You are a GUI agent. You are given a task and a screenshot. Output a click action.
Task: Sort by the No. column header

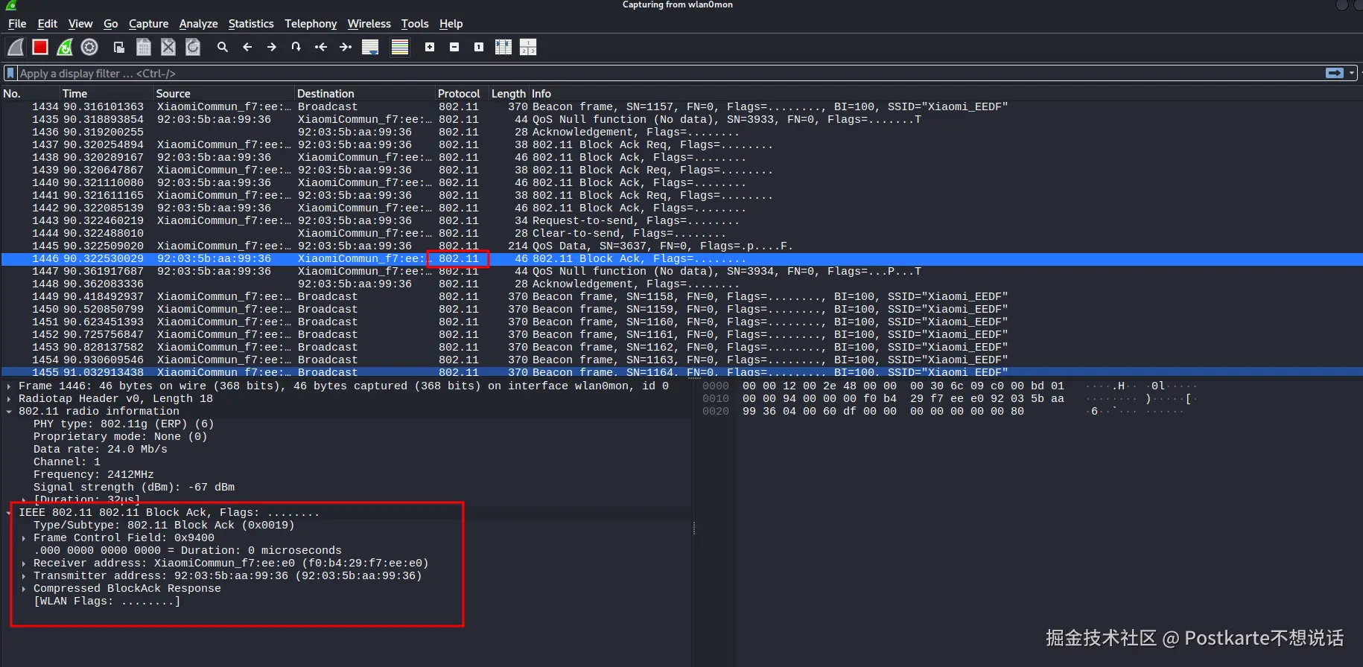pos(30,93)
